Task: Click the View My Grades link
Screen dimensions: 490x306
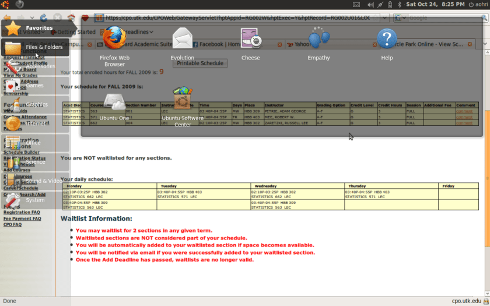Action: [x=20, y=75]
